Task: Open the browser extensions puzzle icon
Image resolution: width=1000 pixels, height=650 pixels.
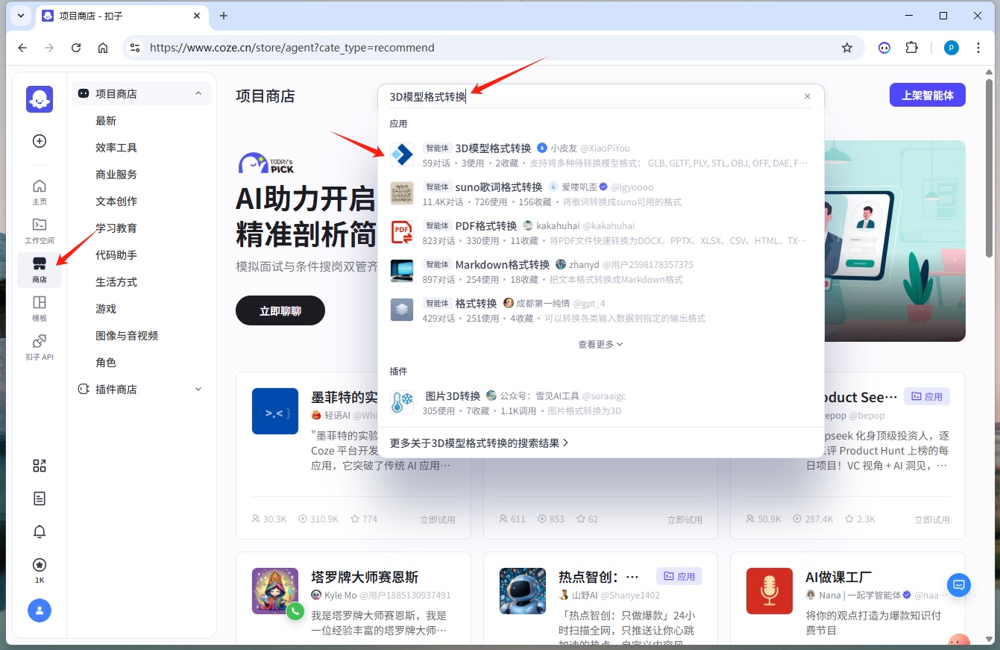Action: tap(911, 48)
